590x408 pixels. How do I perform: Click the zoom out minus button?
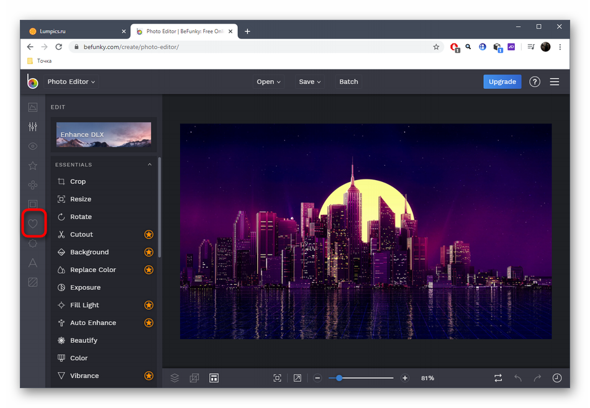coord(317,378)
